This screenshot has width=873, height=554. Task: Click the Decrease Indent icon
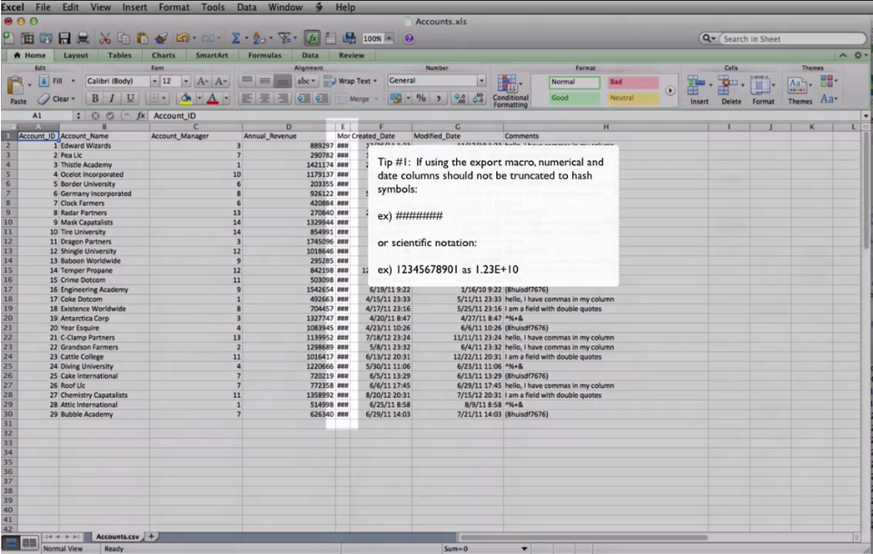[304, 99]
